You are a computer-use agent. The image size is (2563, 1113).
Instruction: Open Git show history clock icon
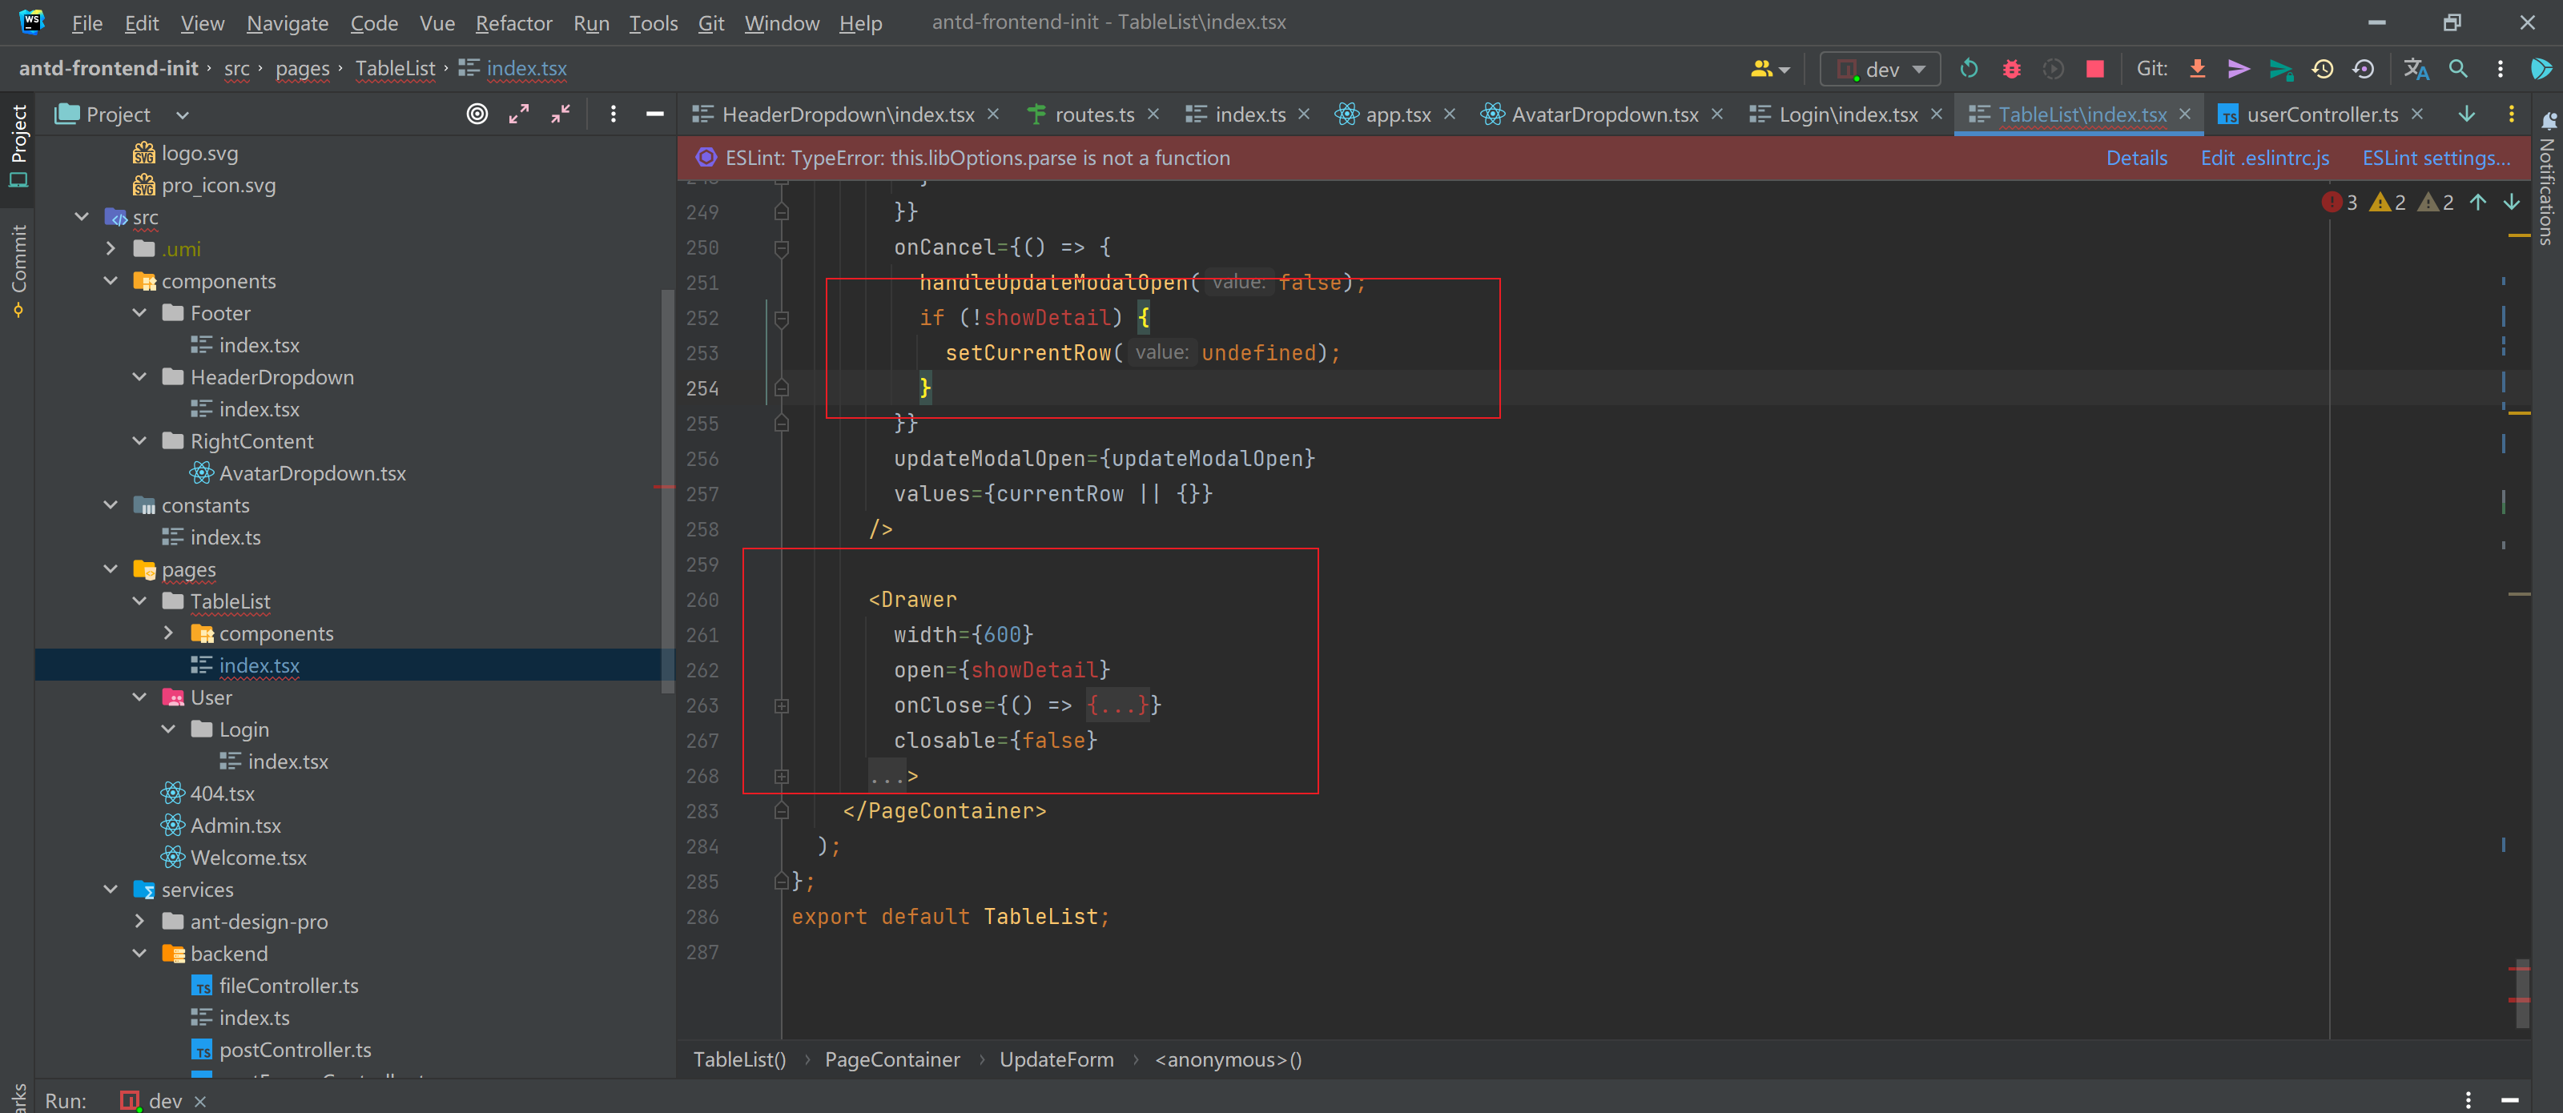tap(2321, 69)
